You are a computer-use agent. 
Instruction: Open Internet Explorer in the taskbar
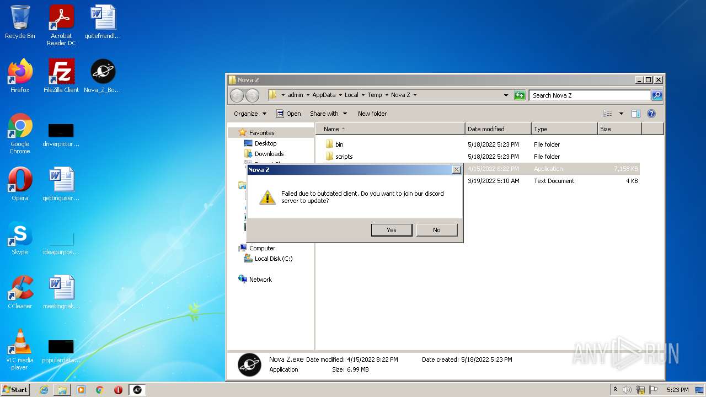[44, 390]
